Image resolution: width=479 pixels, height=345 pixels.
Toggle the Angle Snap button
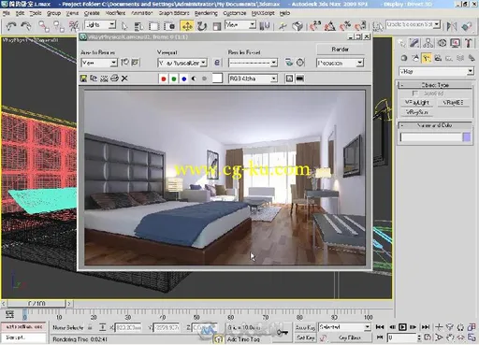click(330, 26)
